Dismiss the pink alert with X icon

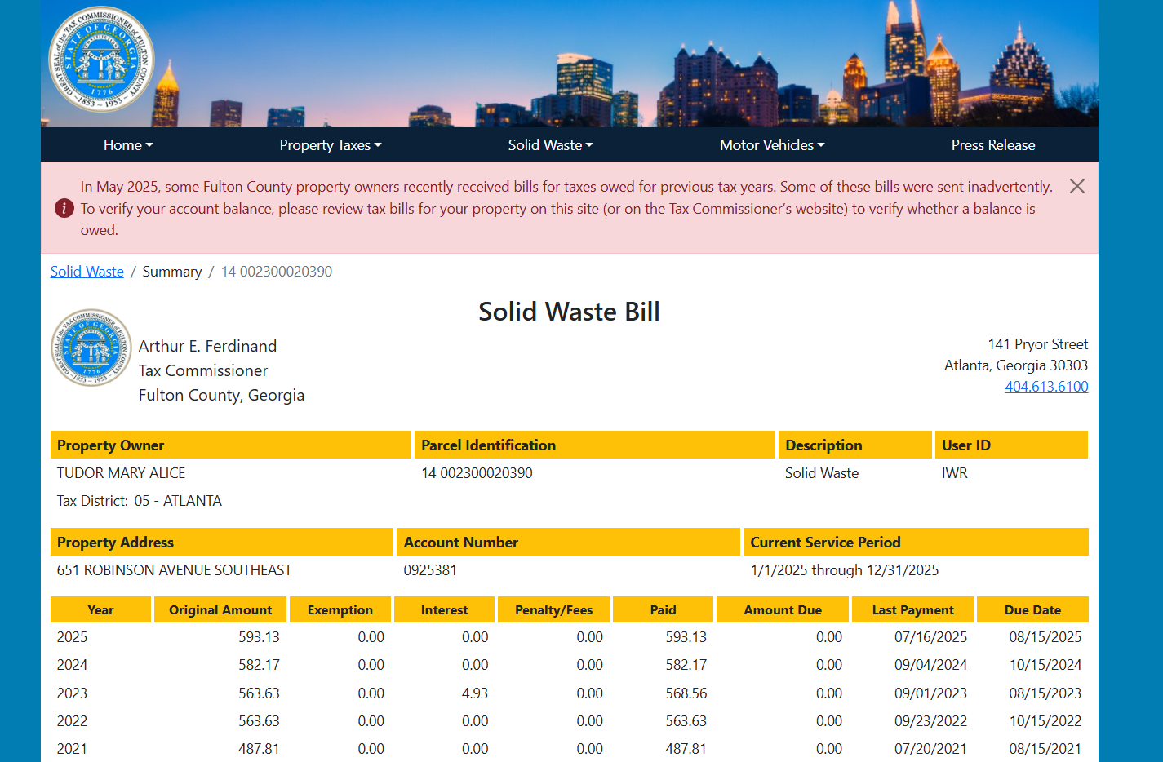click(1076, 186)
